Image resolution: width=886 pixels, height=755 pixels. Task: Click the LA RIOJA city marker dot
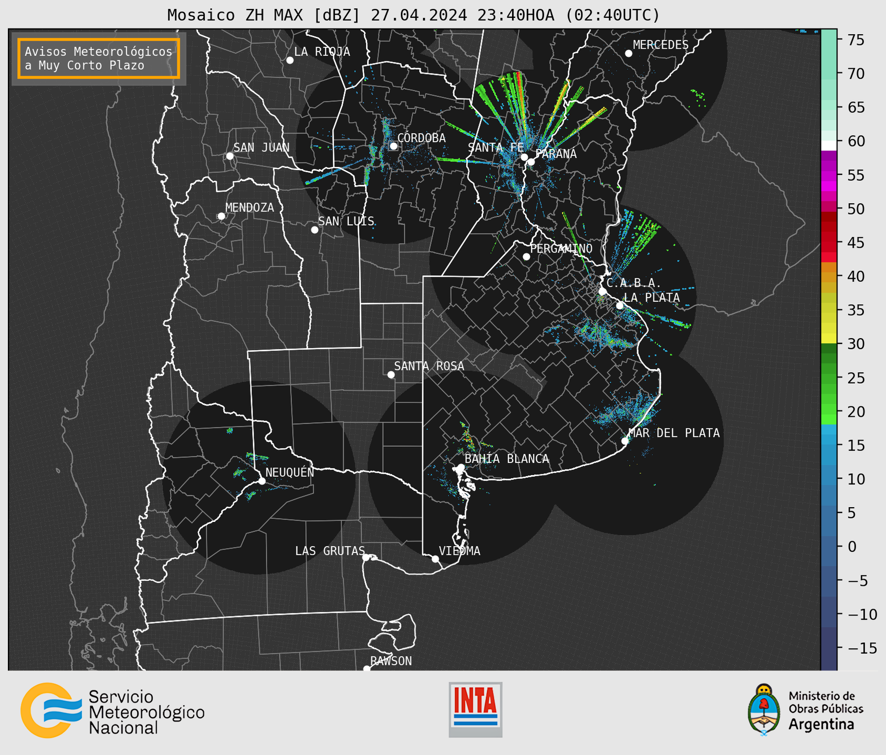tap(290, 60)
